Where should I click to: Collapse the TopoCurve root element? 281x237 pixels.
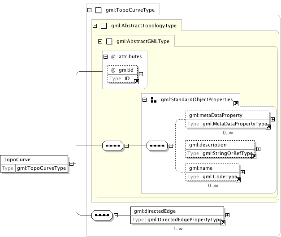71,164
